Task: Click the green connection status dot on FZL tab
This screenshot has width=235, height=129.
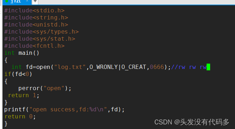Action: 7,1
